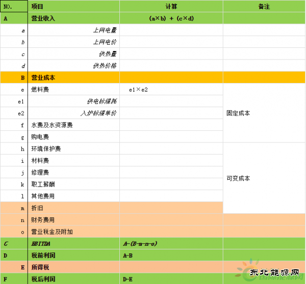Image resolution: width=306 pixels, height=284 pixels.
Task: Click the 上网电量 item cell
Action: 74,31
